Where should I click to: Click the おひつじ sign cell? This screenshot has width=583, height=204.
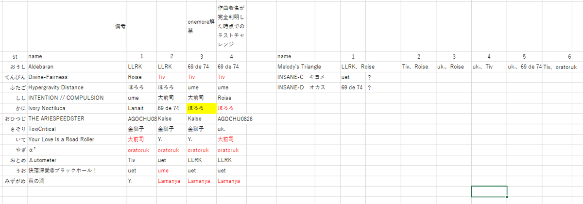[14, 119]
